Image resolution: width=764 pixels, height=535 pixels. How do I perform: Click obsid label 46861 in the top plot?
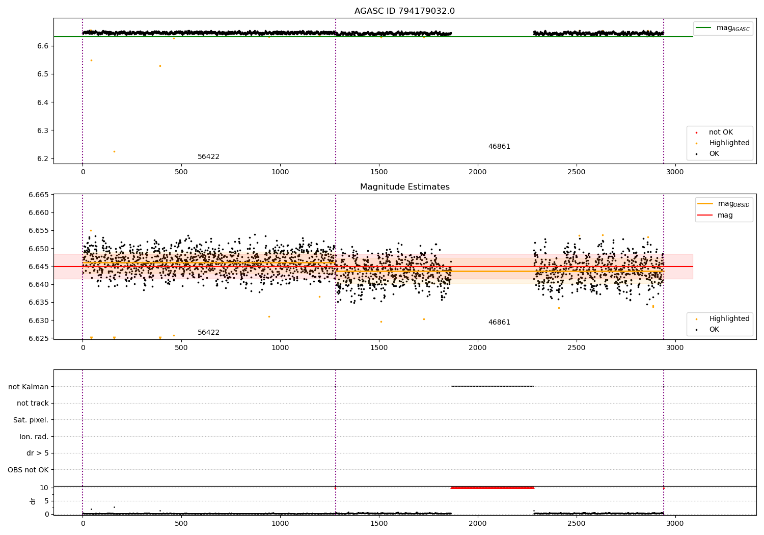coord(499,147)
